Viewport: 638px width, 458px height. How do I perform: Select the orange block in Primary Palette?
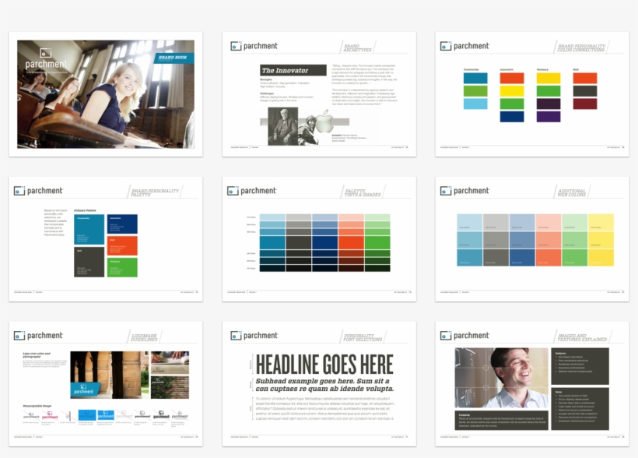[x=122, y=245]
